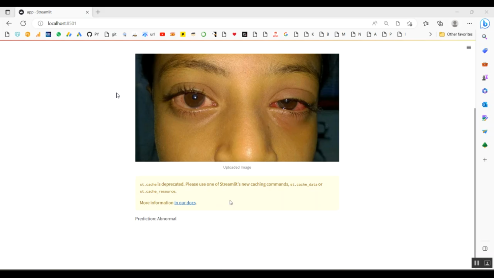The image size is (494, 278).
Task: Open the bookmark labeled B
Action: pos(324,34)
